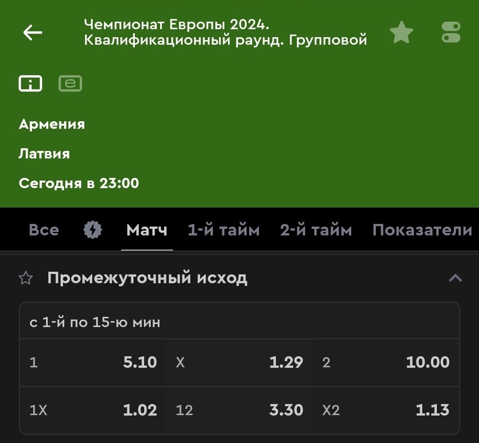Open the 2-й тайм tab

(316, 230)
